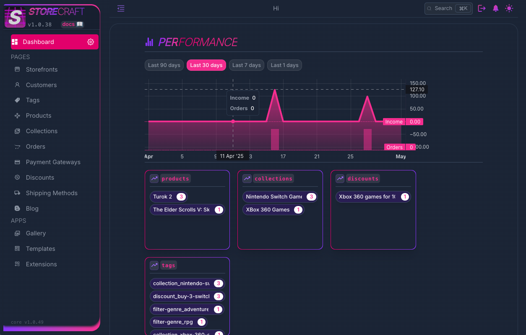Click the Turok 2 product chip
This screenshot has width=526, height=335.
pos(168,197)
